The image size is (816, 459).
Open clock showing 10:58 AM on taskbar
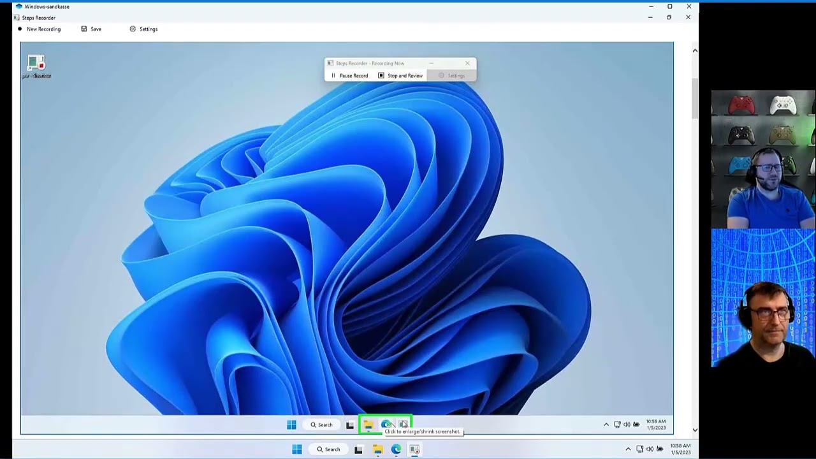680,449
